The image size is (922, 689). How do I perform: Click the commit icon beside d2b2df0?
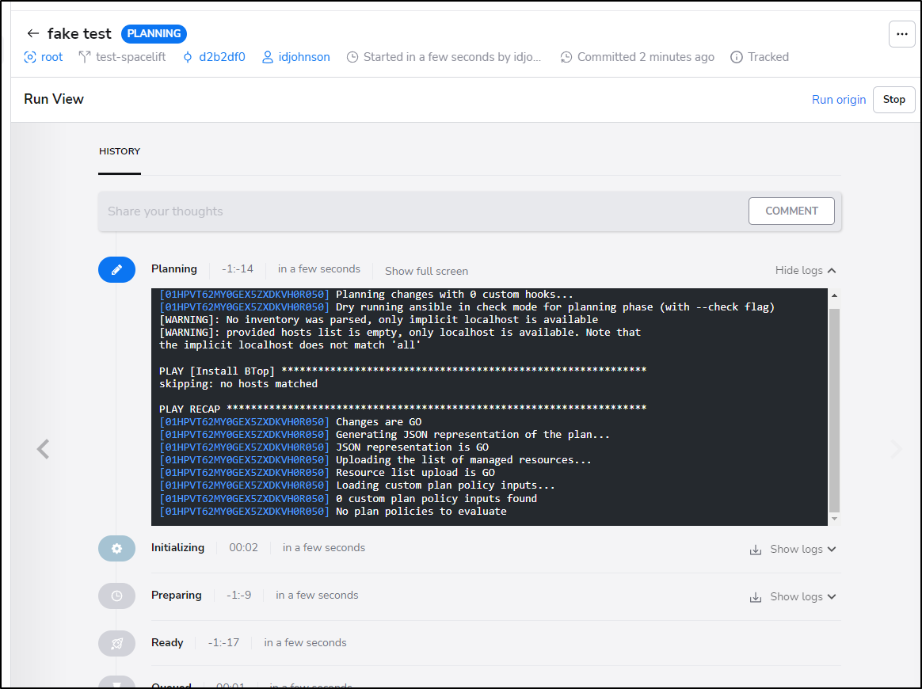point(188,57)
